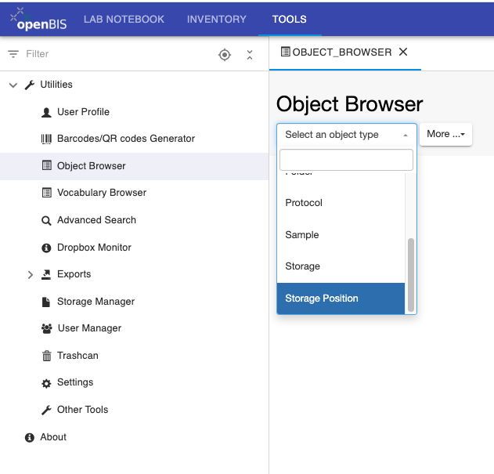Select Object Browser in the sidebar

[x=92, y=166]
